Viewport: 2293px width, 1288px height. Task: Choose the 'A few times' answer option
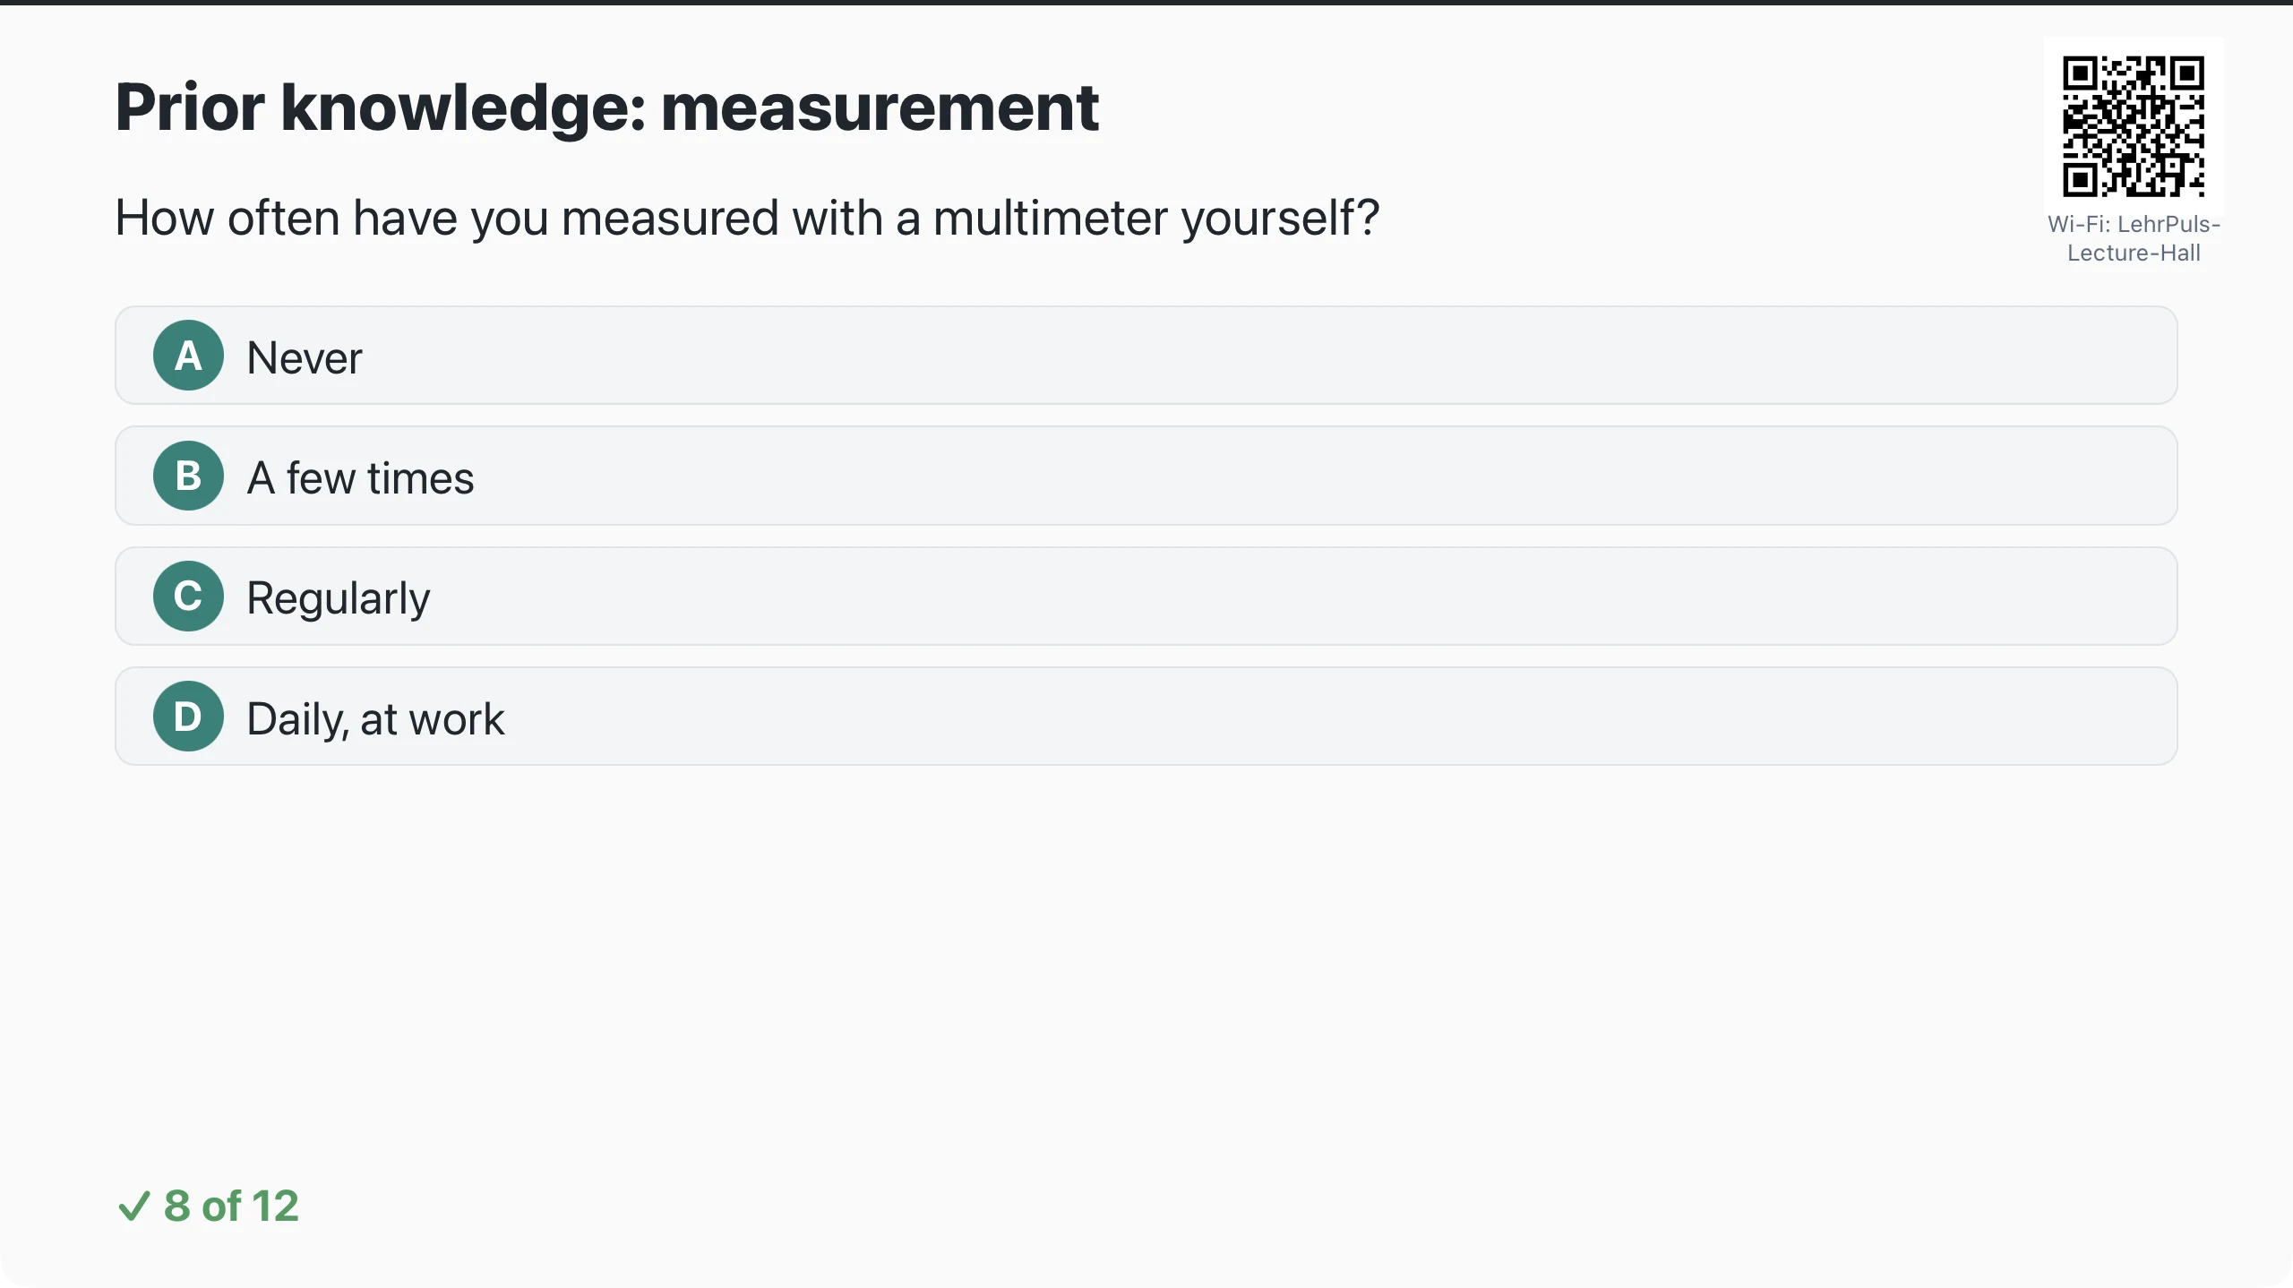1146,476
